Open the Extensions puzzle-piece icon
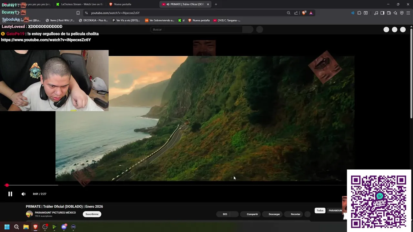 (359, 13)
